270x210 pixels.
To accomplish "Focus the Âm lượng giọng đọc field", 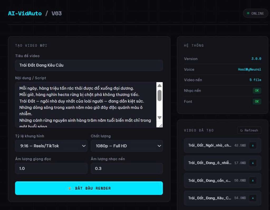I will (x=51, y=169).
